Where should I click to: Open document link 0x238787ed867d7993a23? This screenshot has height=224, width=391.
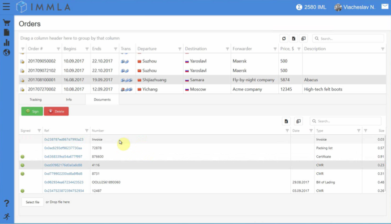64,140
